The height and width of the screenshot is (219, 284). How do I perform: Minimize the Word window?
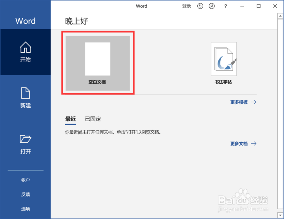point(242,6)
